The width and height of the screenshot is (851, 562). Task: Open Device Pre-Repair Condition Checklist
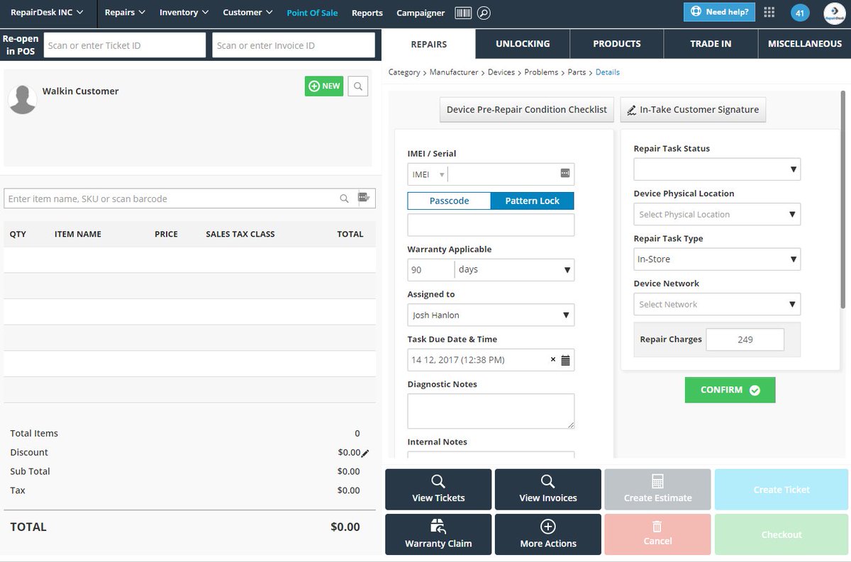click(527, 109)
